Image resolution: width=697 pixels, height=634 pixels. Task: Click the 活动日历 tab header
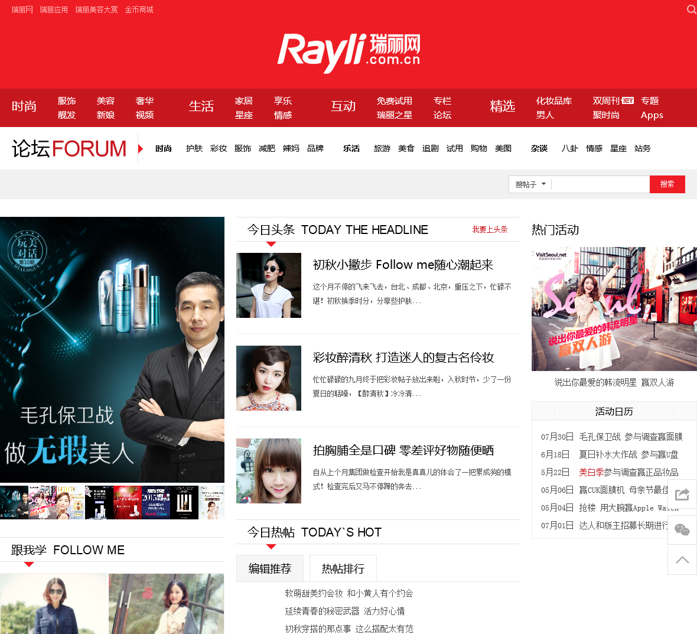coord(614,411)
